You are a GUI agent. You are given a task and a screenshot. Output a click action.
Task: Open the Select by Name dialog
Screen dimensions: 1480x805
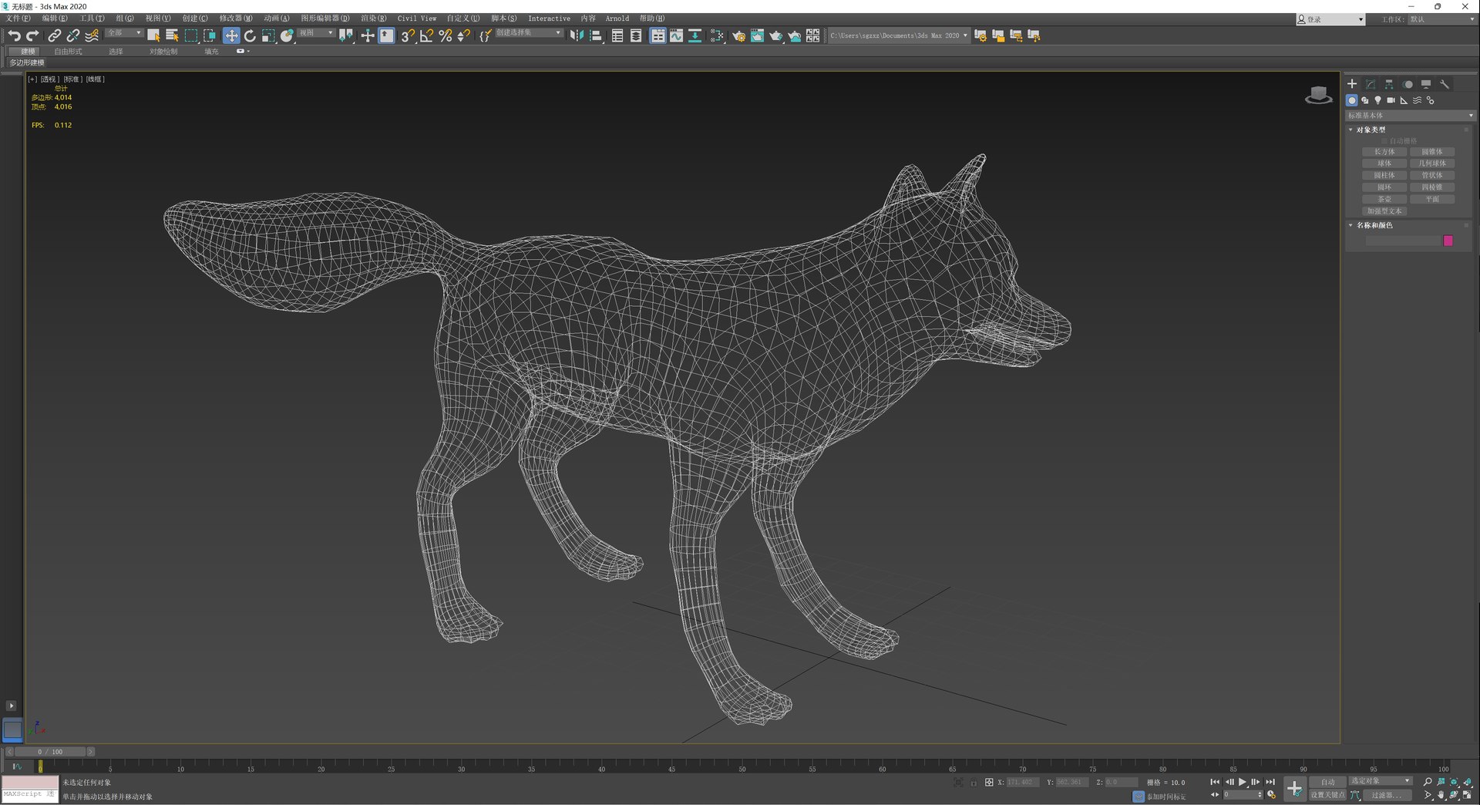[172, 35]
